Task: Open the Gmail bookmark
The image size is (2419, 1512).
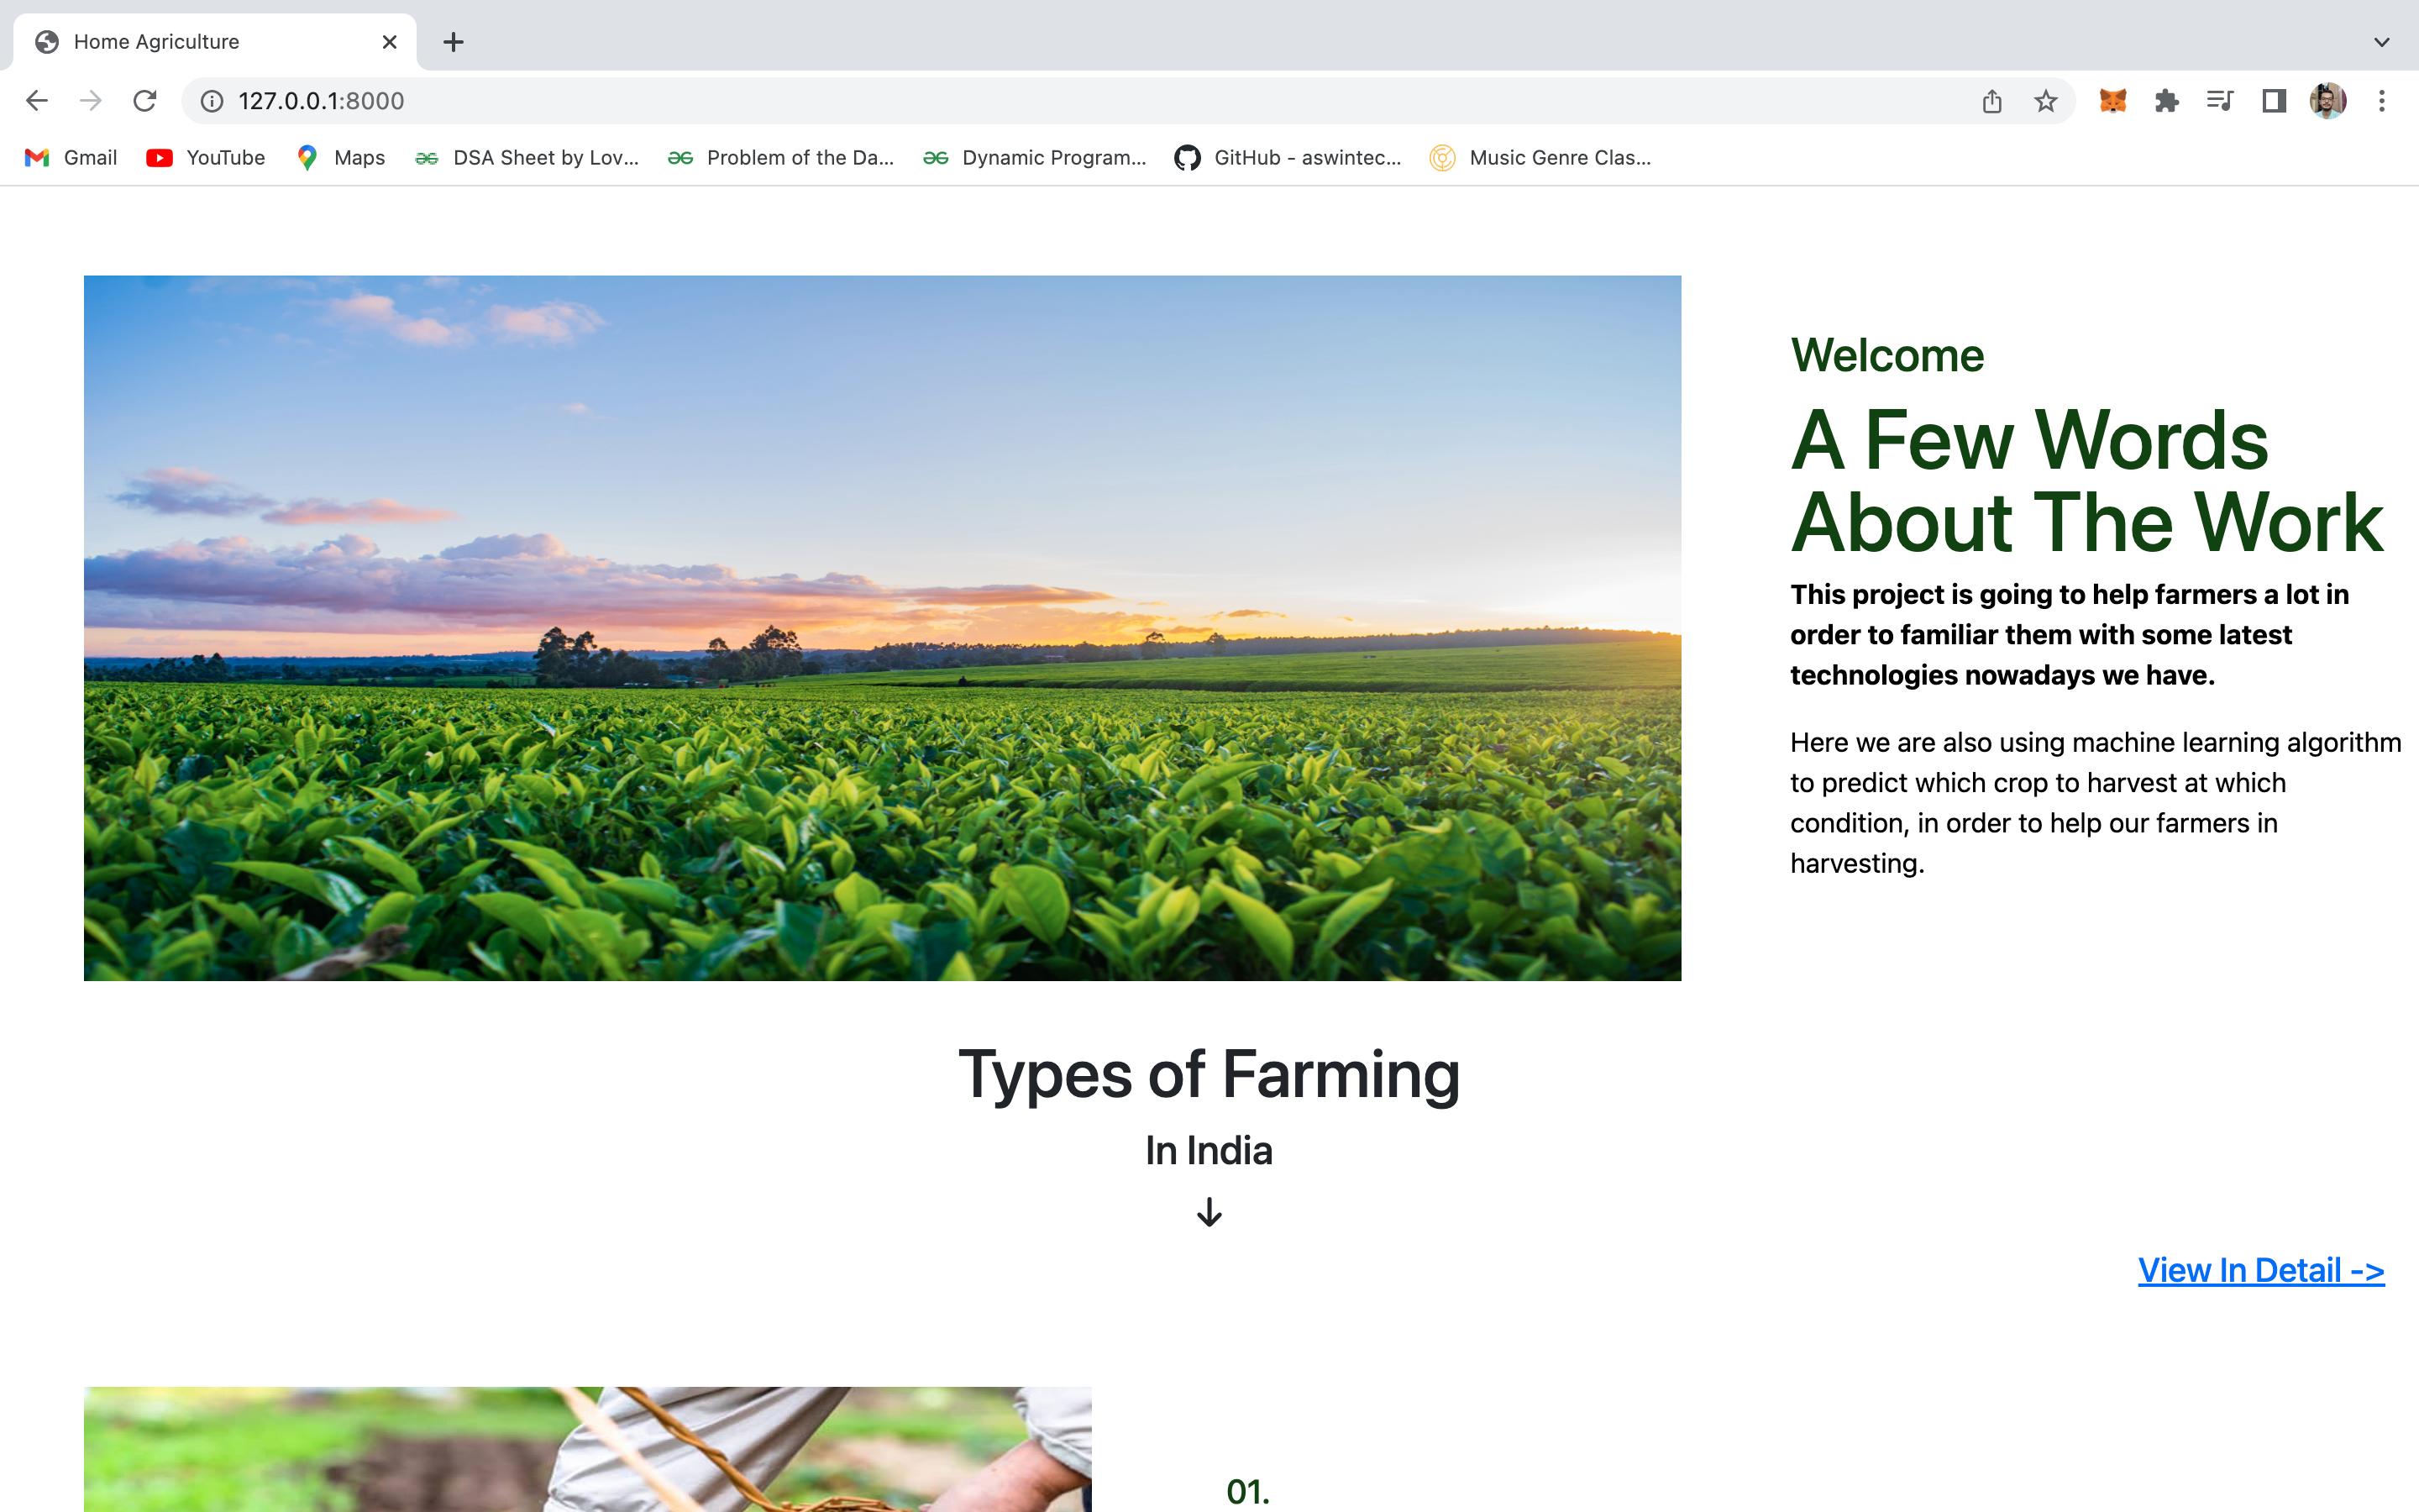Action: [71, 158]
